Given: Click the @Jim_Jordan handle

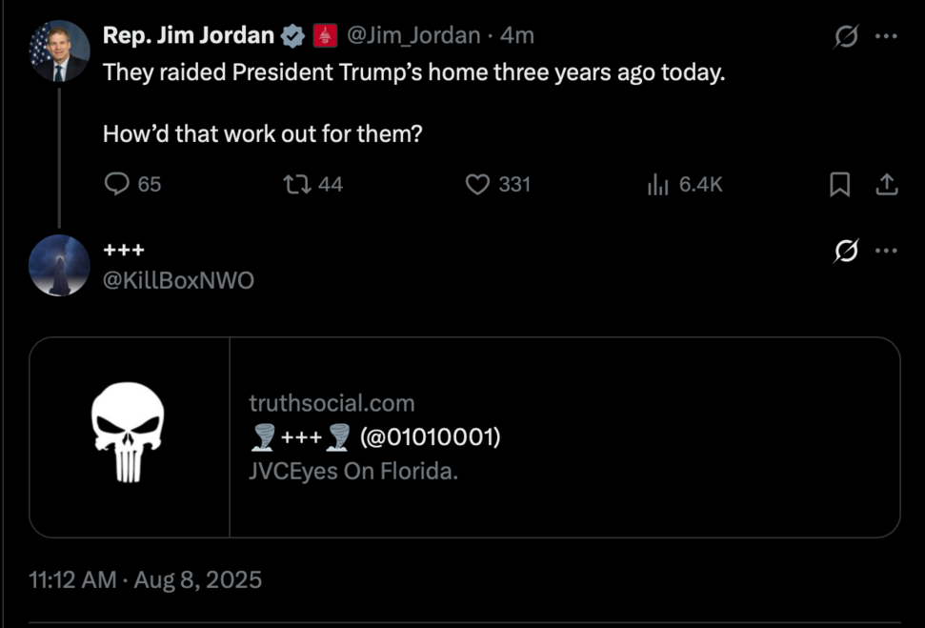Looking at the screenshot, I should click(x=413, y=36).
